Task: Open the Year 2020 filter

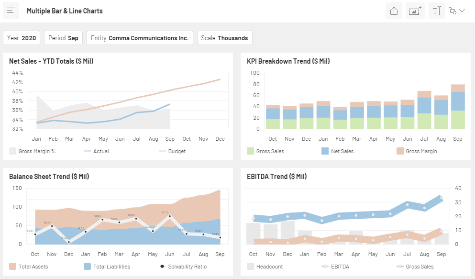Action: (x=22, y=38)
